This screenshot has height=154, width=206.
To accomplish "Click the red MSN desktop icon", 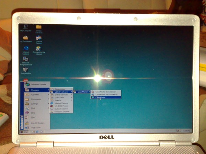I will 26,80.
